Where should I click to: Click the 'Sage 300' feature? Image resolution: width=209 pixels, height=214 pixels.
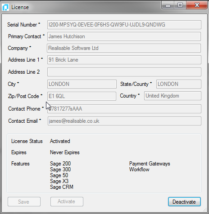[60, 169]
